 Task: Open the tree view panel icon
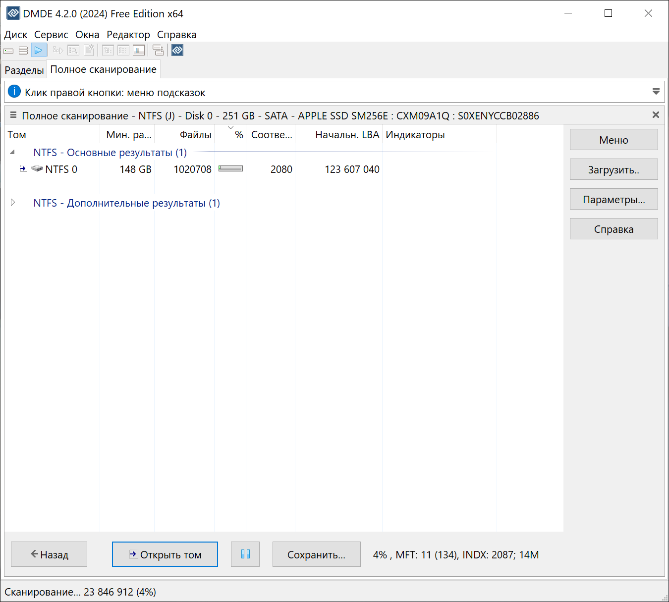click(108, 51)
